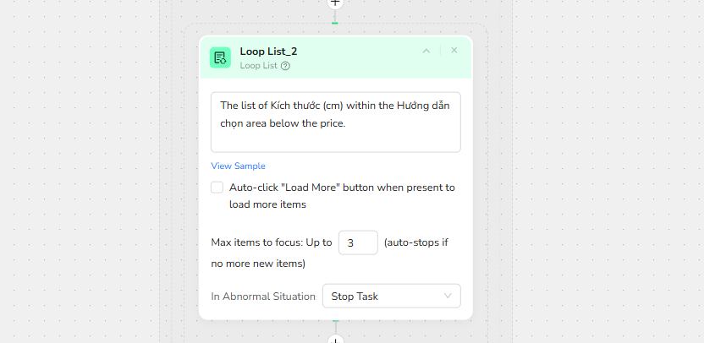Click the list description text box
Image resolution: width=704 pixels, height=343 pixels.
[x=335, y=122]
